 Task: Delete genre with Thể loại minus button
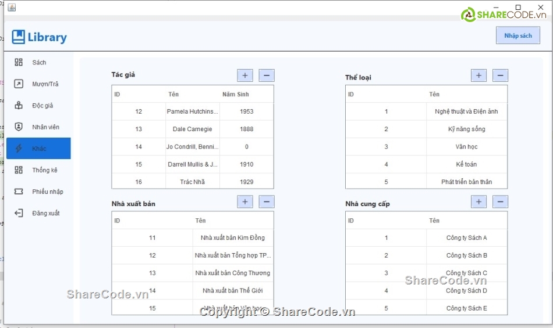[x=500, y=75]
